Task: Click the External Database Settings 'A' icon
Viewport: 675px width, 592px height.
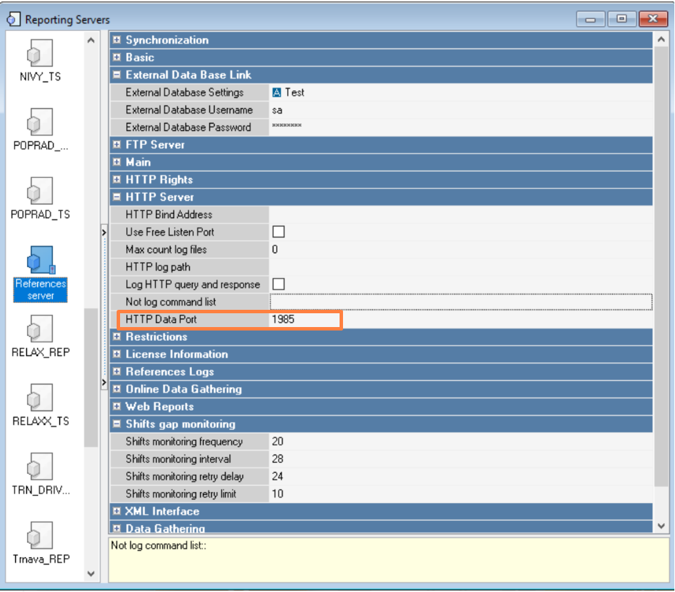Action: 276,92
